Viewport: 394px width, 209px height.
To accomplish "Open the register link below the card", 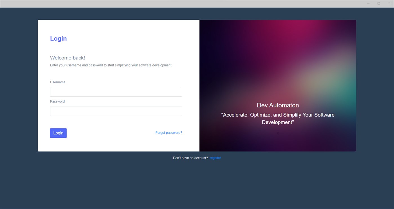I will (x=215, y=158).
